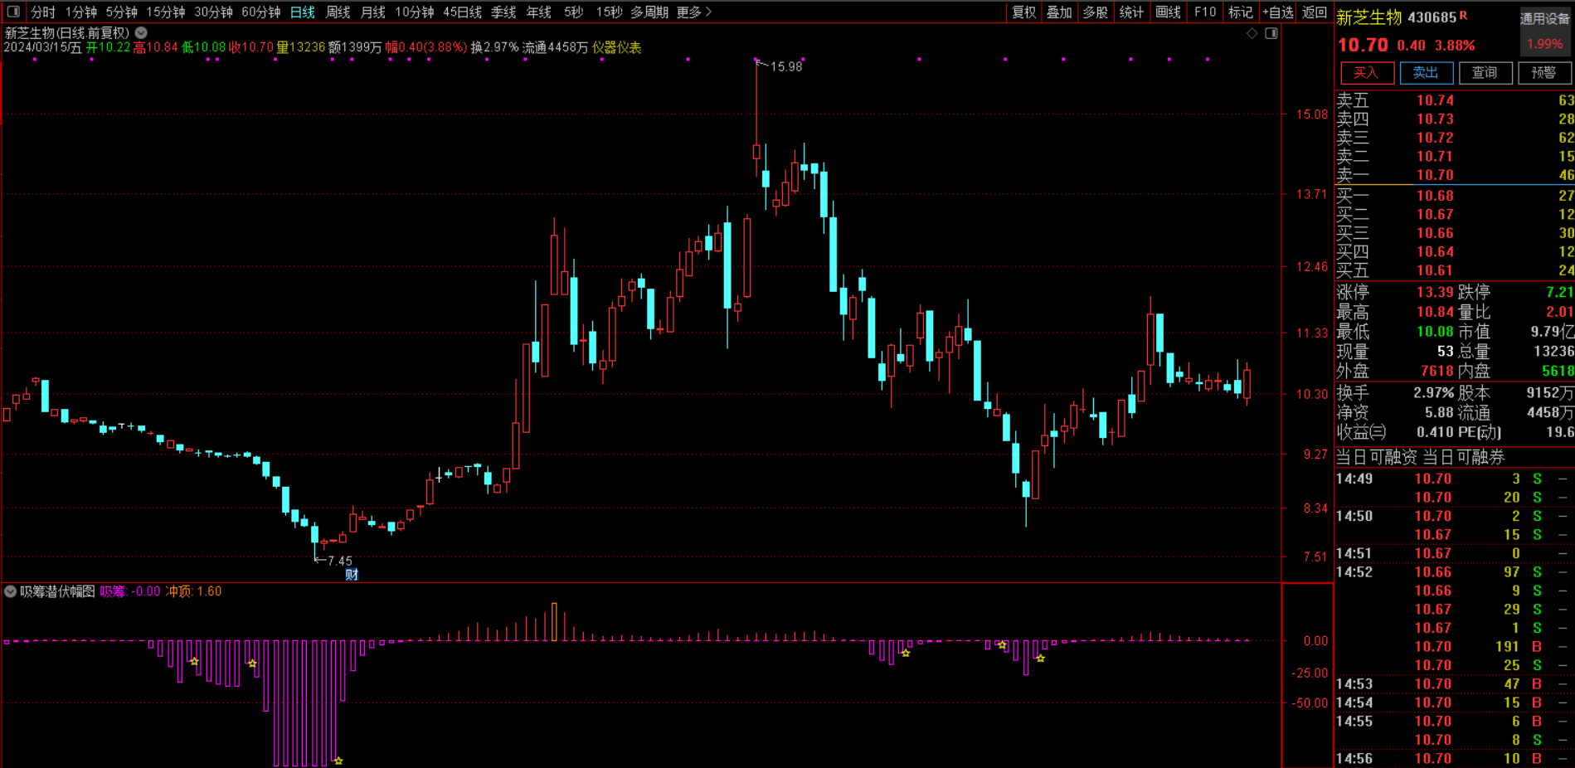Click the 收益(三) earnings label
Screen dimensions: 1575x768
[x=1361, y=432]
